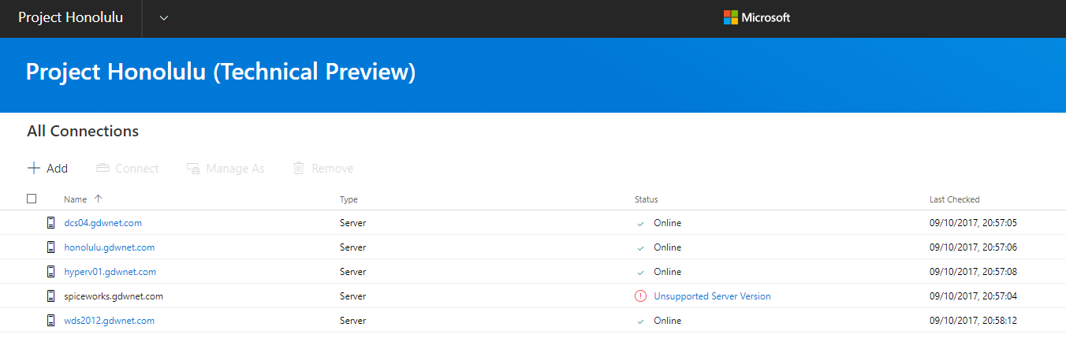
Task: Click the server icon beside wds2012.gdwnet.com
Action: (x=51, y=321)
